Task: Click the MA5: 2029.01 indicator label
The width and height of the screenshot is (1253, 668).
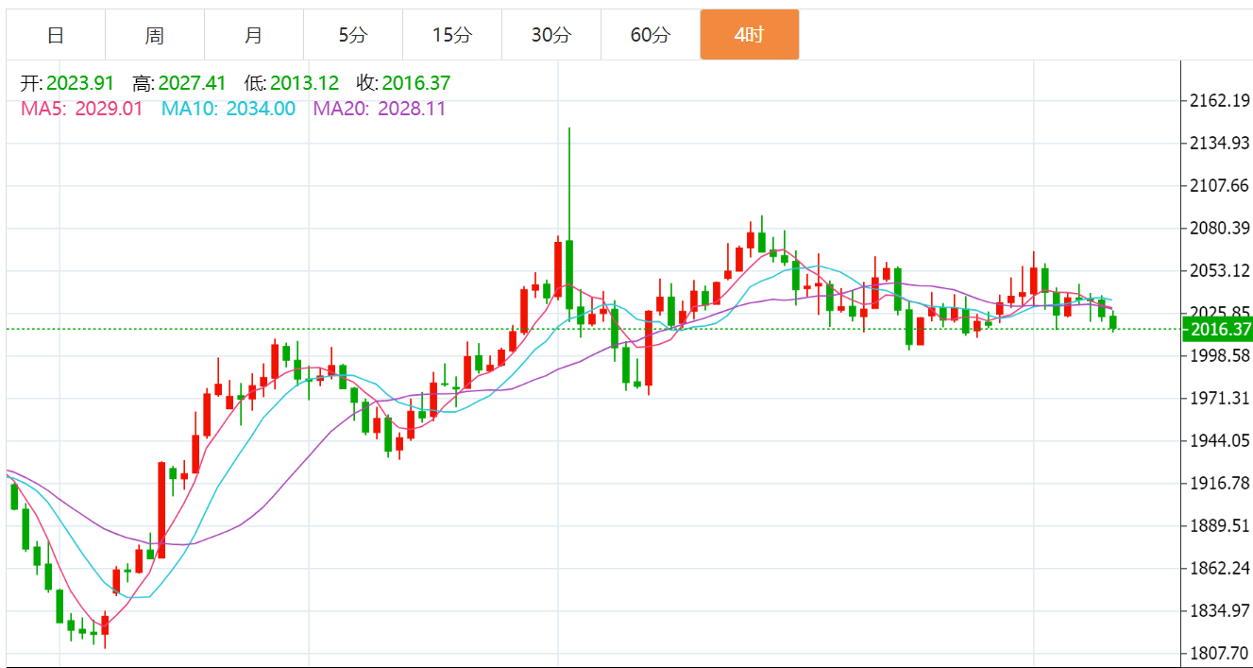Action: click(x=82, y=109)
